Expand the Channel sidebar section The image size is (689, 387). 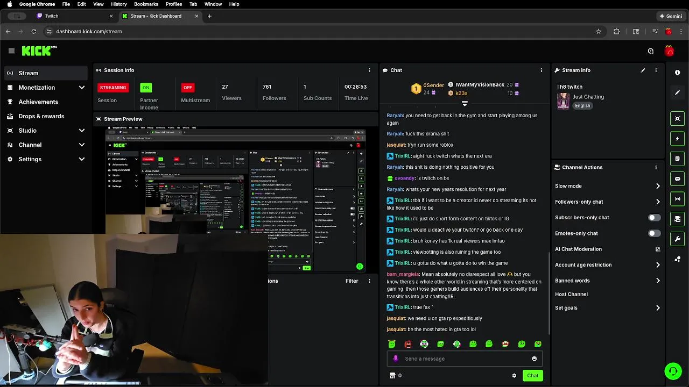coord(82,145)
